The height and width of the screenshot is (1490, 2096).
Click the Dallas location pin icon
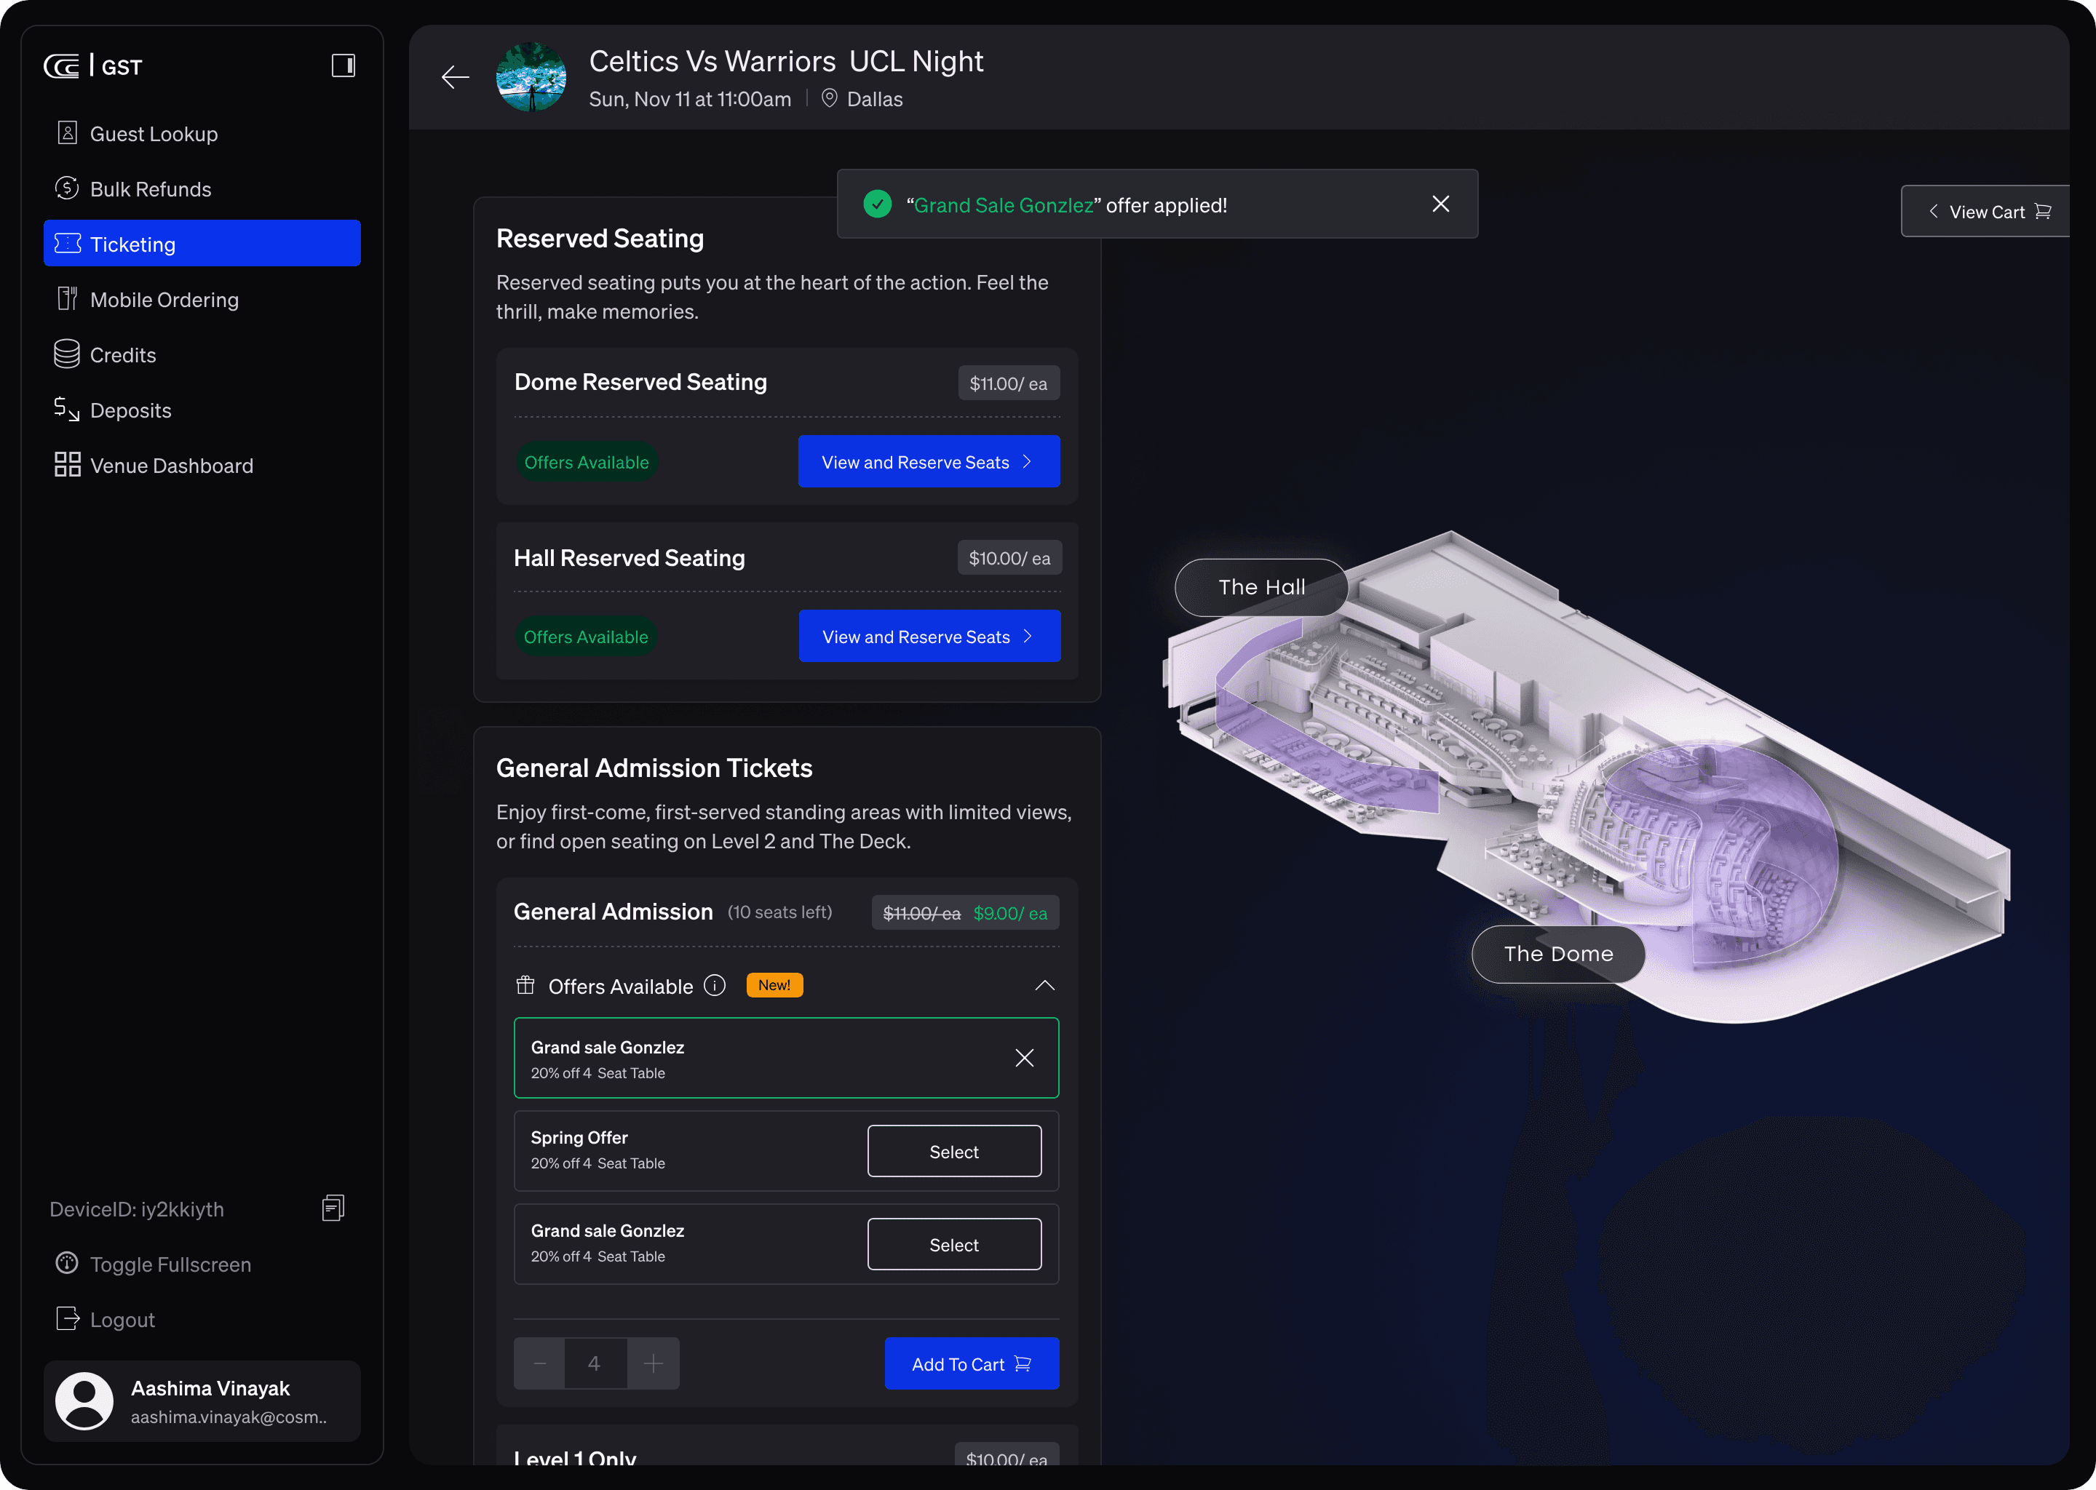[x=829, y=98]
